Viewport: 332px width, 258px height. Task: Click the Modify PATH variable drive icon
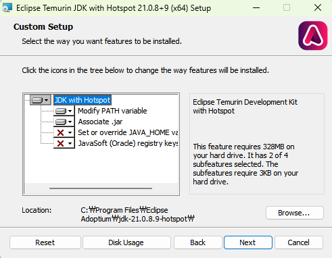(61, 111)
